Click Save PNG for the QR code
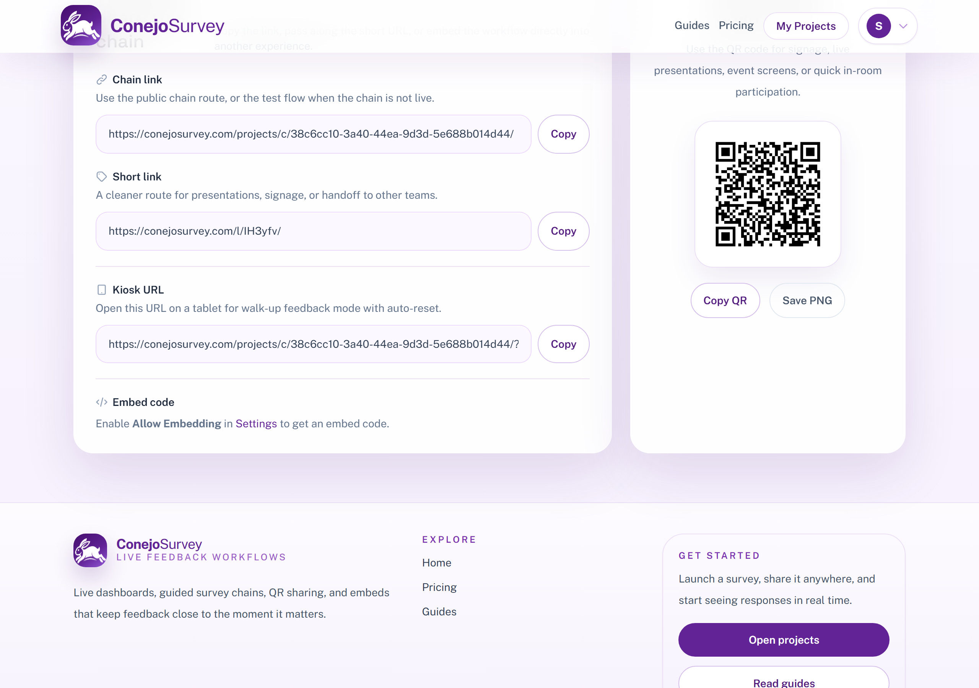This screenshot has width=979, height=688. pos(807,300)
